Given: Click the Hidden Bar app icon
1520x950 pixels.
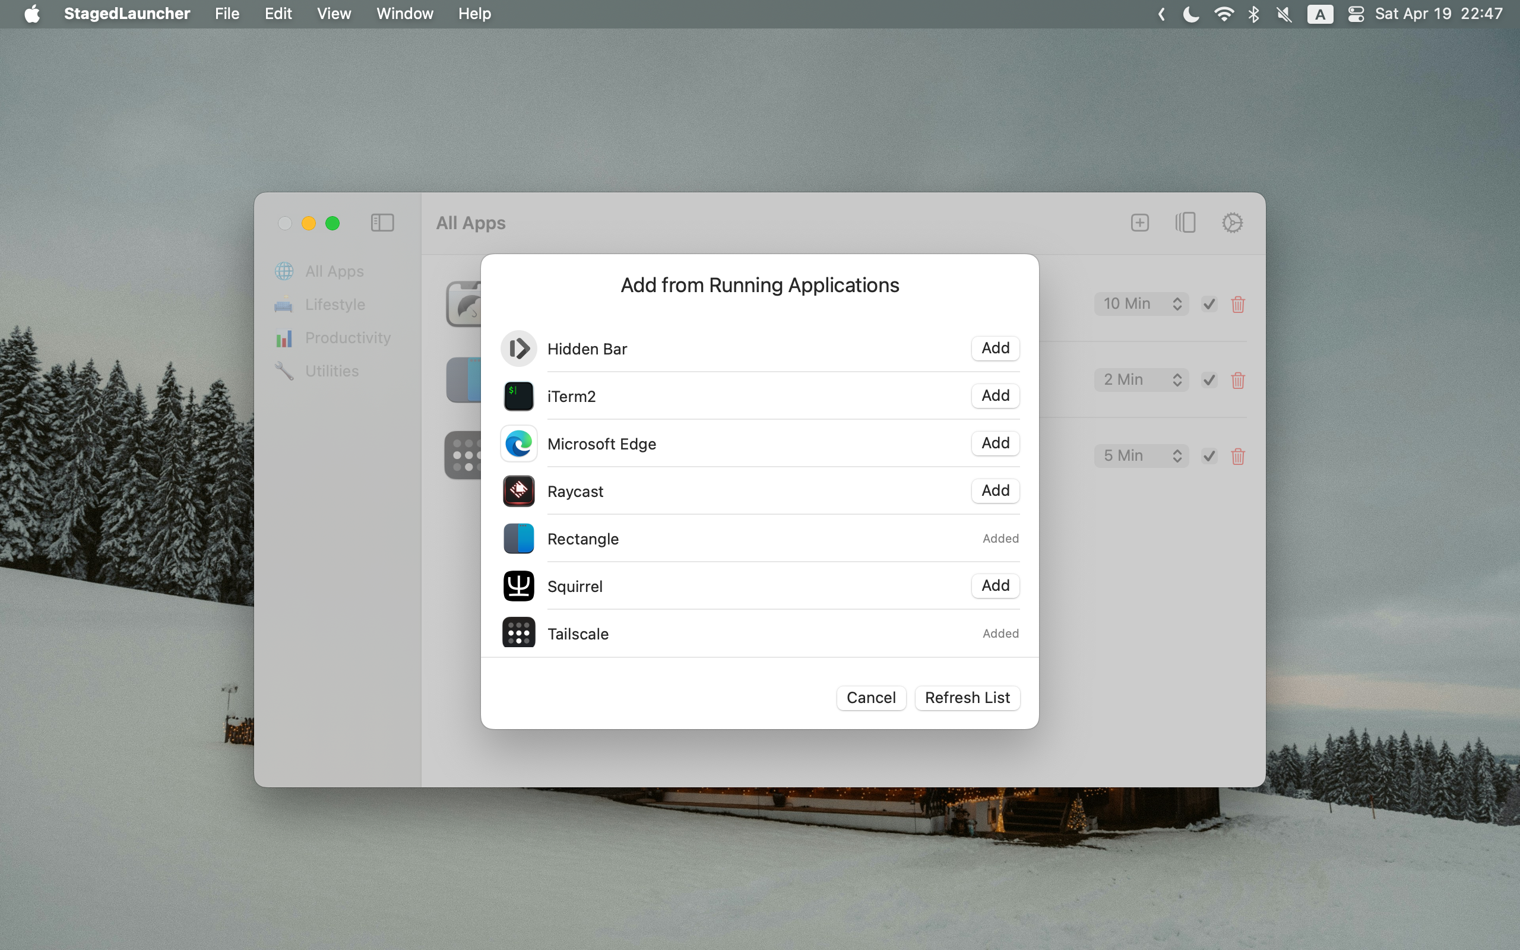Looking at the screenshot, I should (519, 348).
